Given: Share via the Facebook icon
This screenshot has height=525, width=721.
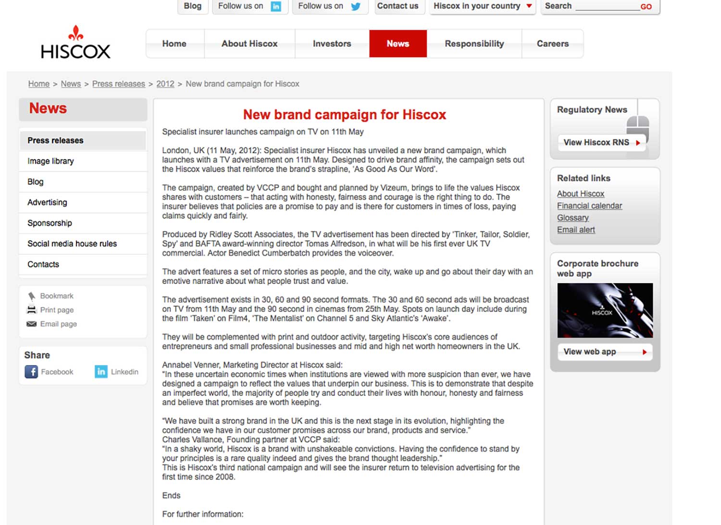Looking at the screenshot, I should tap(31, 372).
